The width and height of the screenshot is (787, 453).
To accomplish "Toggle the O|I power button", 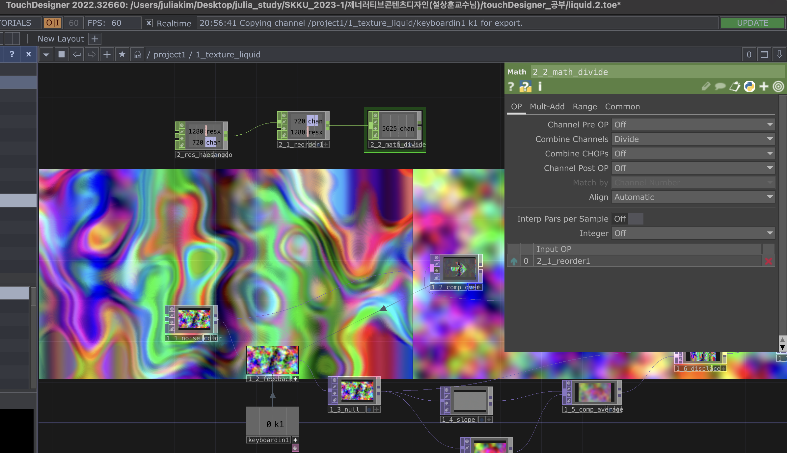I will (53, 23).
